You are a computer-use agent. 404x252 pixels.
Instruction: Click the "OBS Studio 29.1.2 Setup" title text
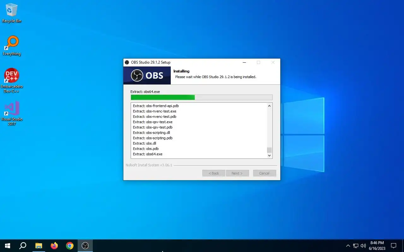point(151,62)
